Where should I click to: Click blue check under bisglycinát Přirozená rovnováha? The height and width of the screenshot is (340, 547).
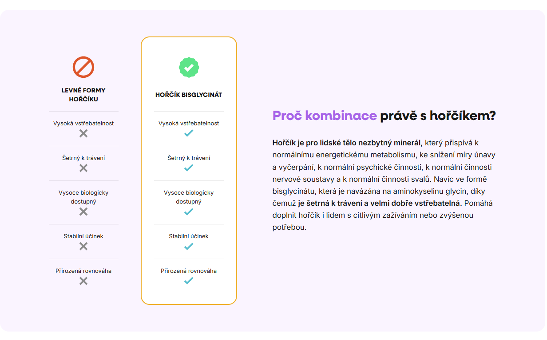pos(189,281)
